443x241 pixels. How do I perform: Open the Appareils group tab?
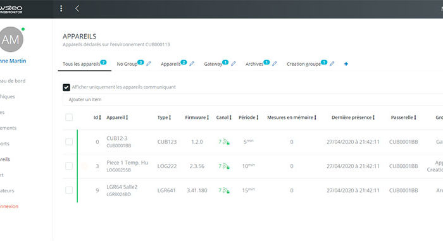click(171, 64)
